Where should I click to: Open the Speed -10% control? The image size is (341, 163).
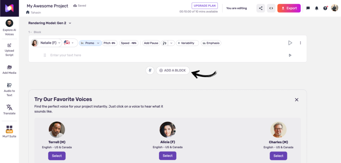pos(129,43)
